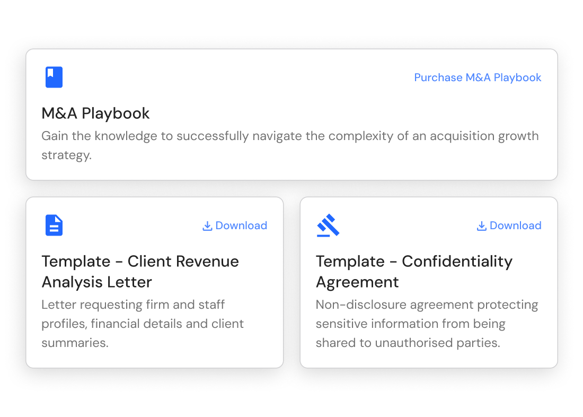This screenshot has height=417, width=583.
Task: Click download arrow icon for Confidentiality Agreement
Action: point(481,226)
